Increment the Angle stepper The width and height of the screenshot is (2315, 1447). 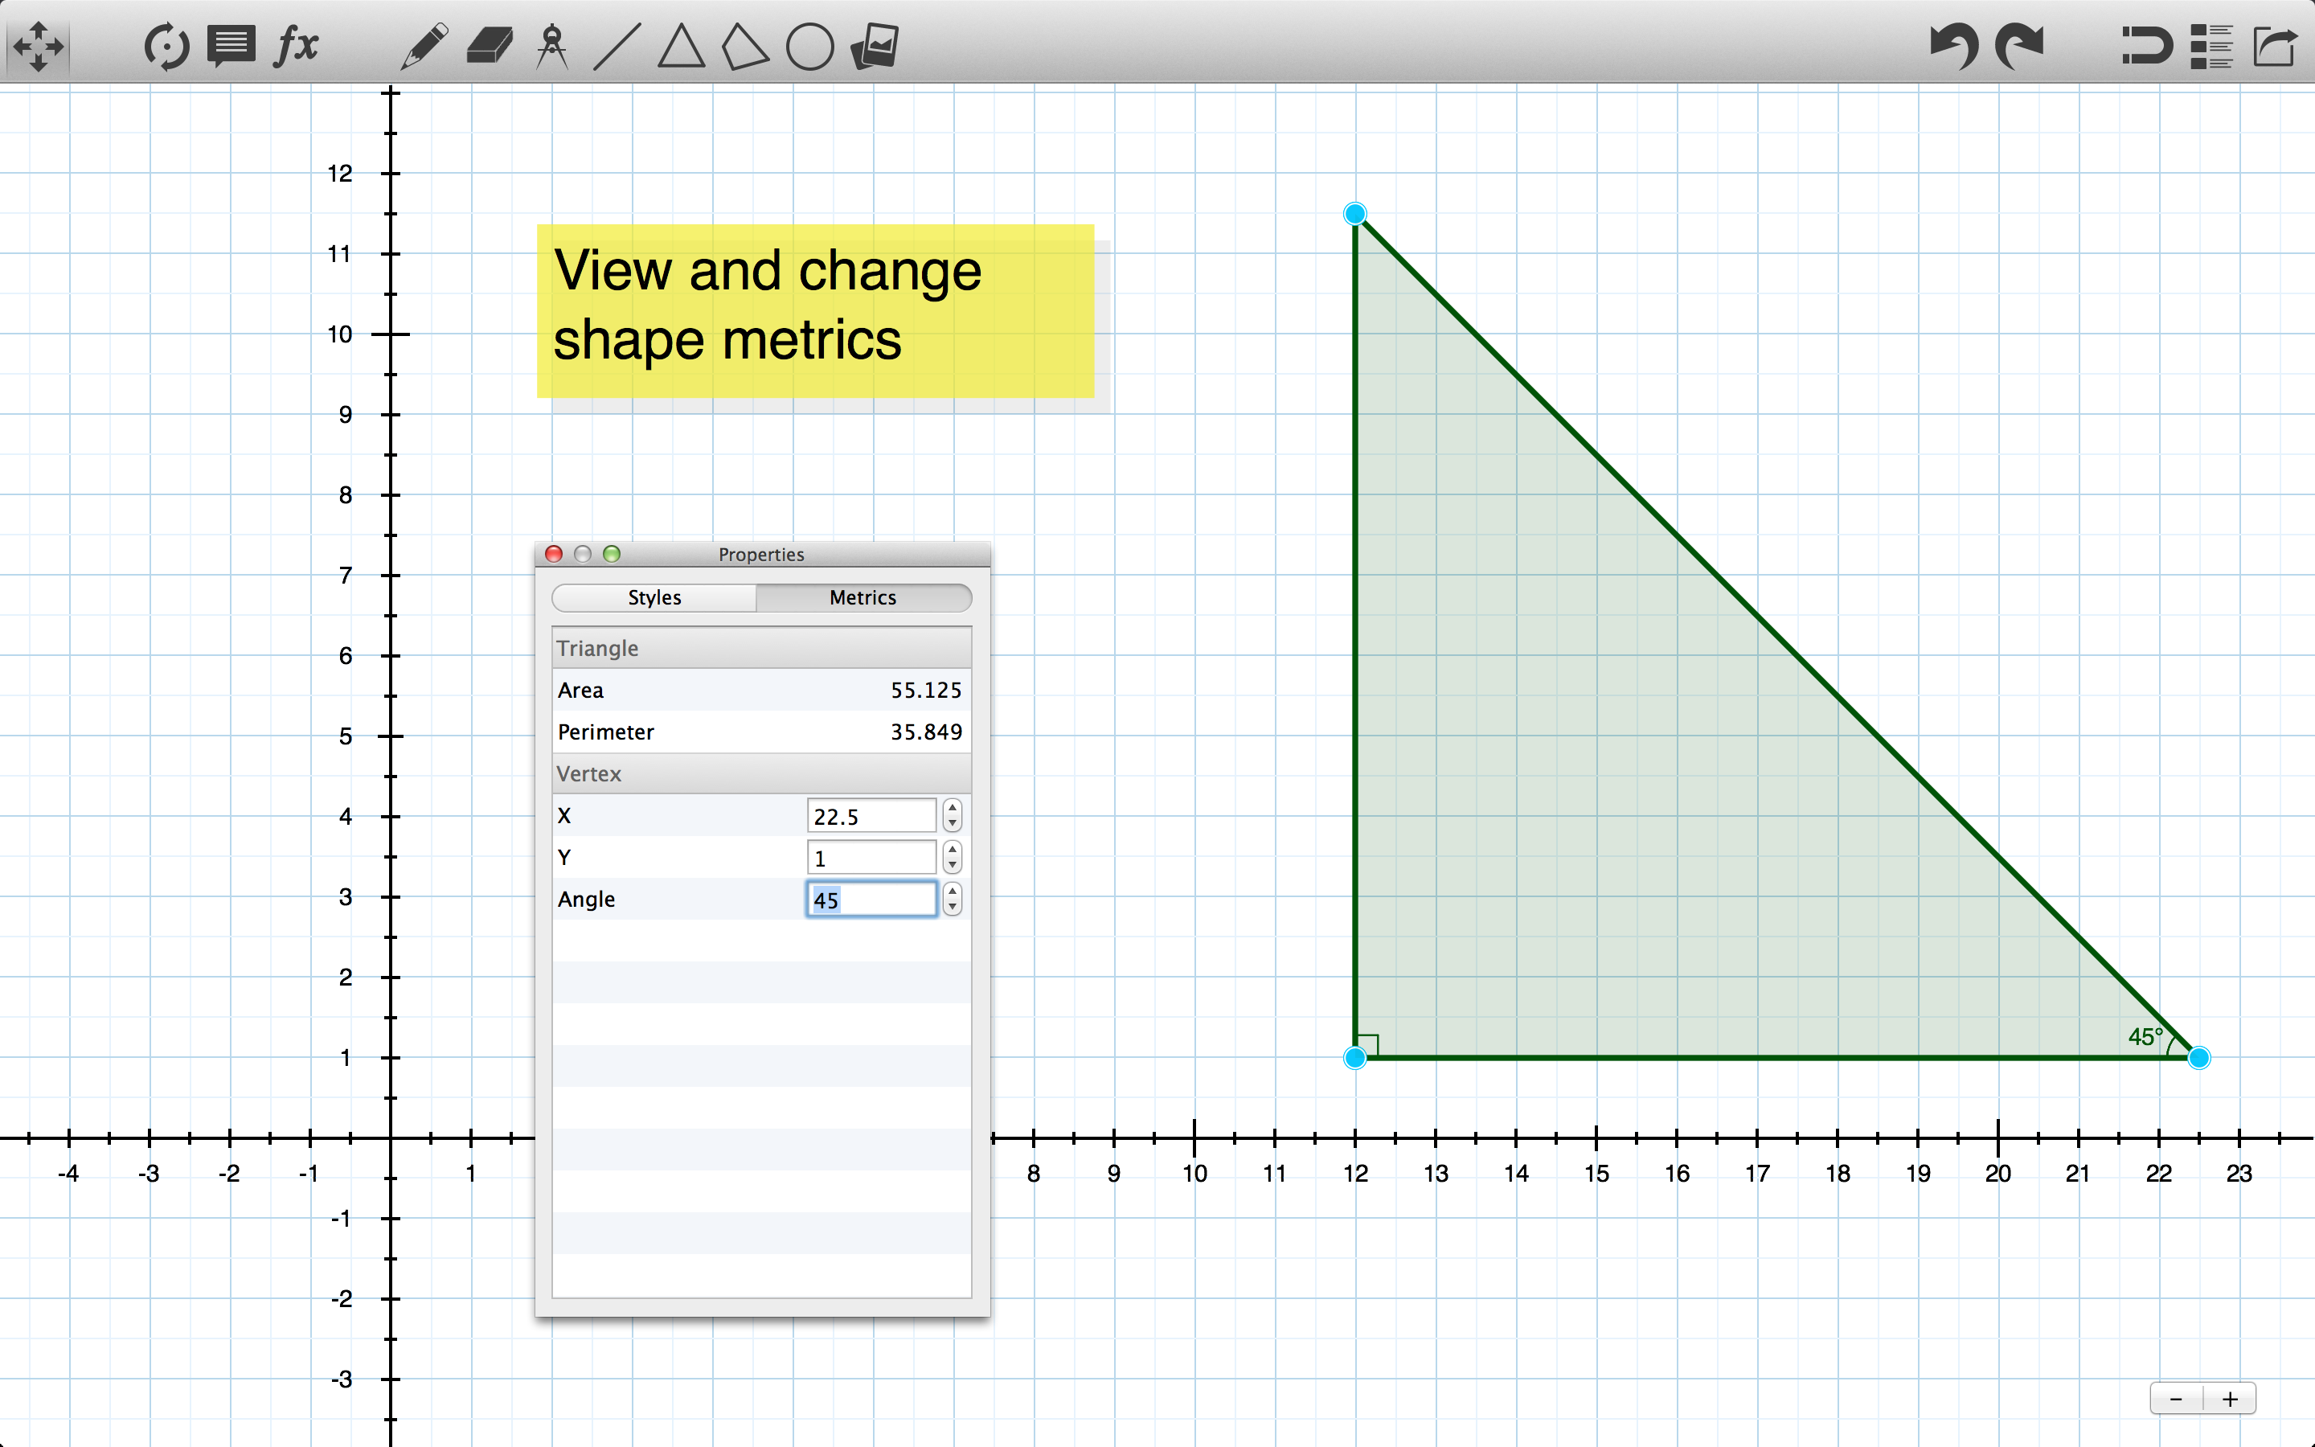[952, 891]
